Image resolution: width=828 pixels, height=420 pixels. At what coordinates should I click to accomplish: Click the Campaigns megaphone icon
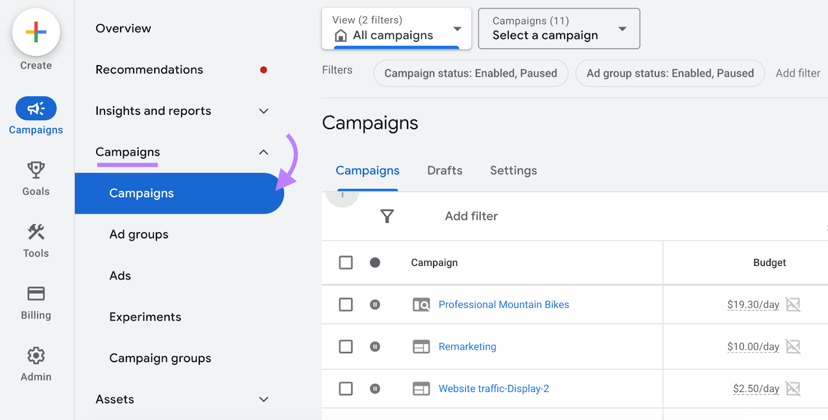pyautogui.click(x=36, y=109)
